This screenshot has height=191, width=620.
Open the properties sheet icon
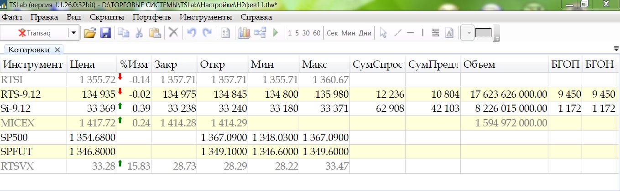click(225, 33)
